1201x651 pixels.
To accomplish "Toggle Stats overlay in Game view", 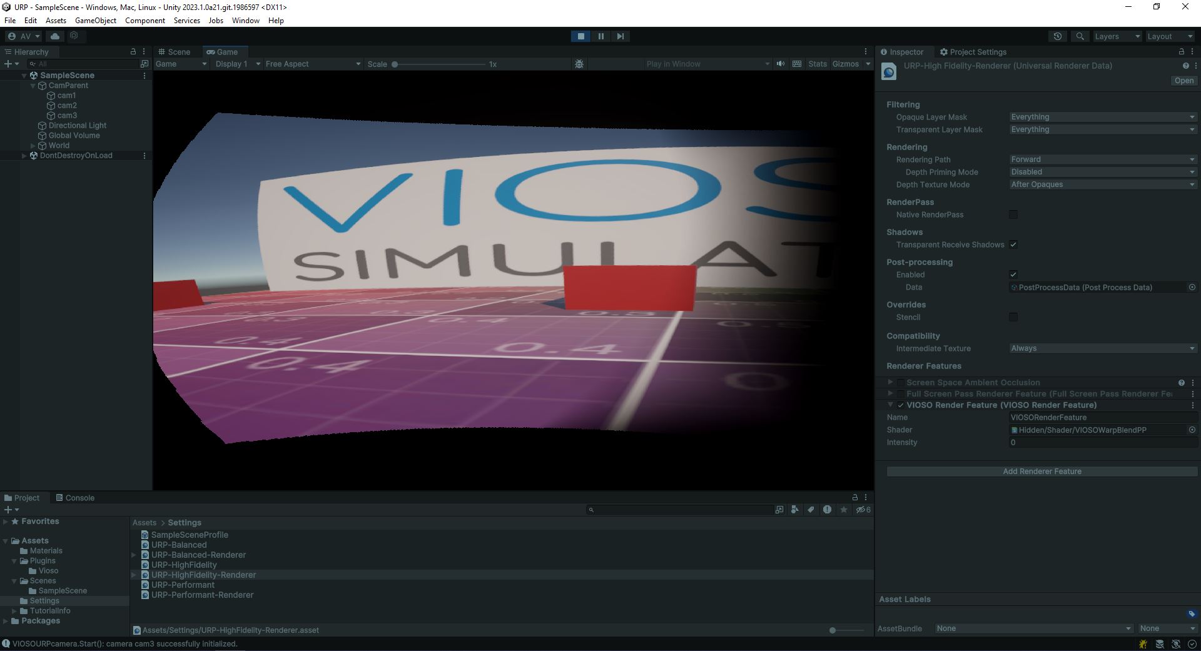I will click(817, 64).
